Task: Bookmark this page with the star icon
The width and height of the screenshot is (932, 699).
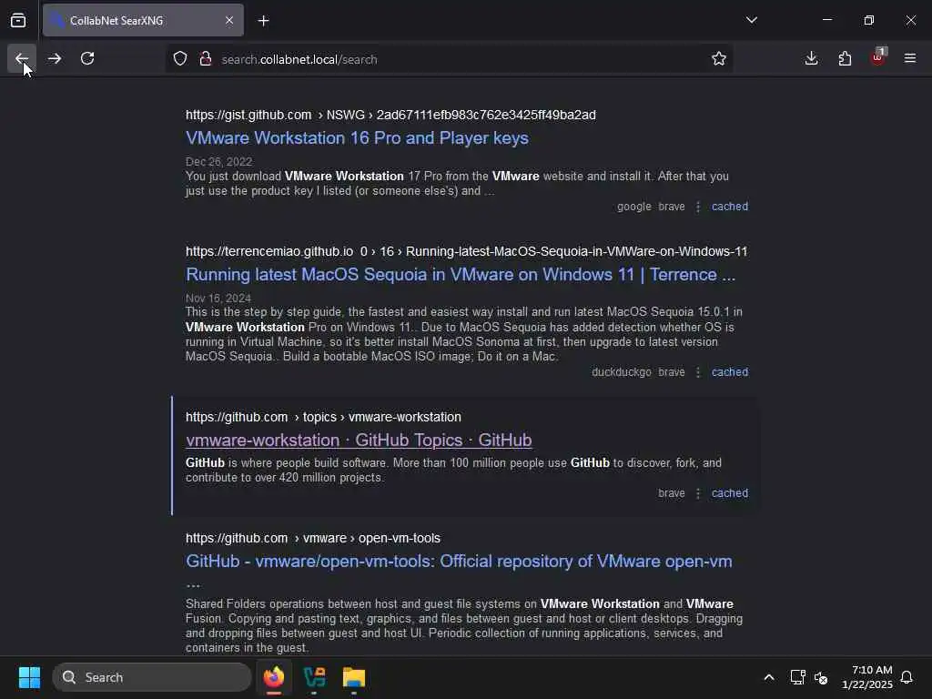Action: pyautogui.click(x=719, y=59)
